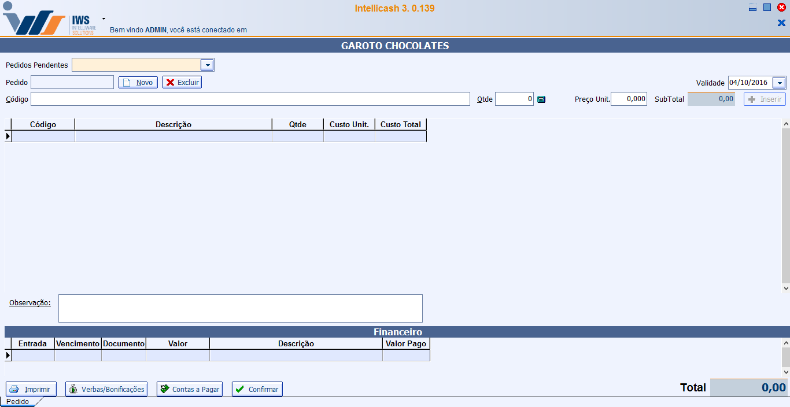Click the up arrow of the Financeiro scrollbar
The image size is (790, 407).
click(785, 343)
